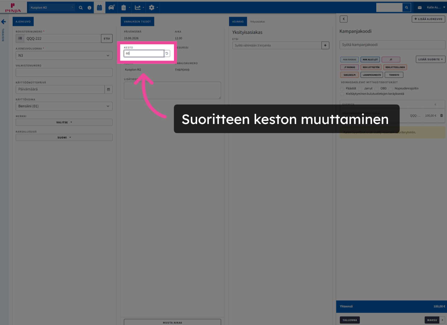Select the LASINPESUNESTE product tag

(x=372, y=75)
